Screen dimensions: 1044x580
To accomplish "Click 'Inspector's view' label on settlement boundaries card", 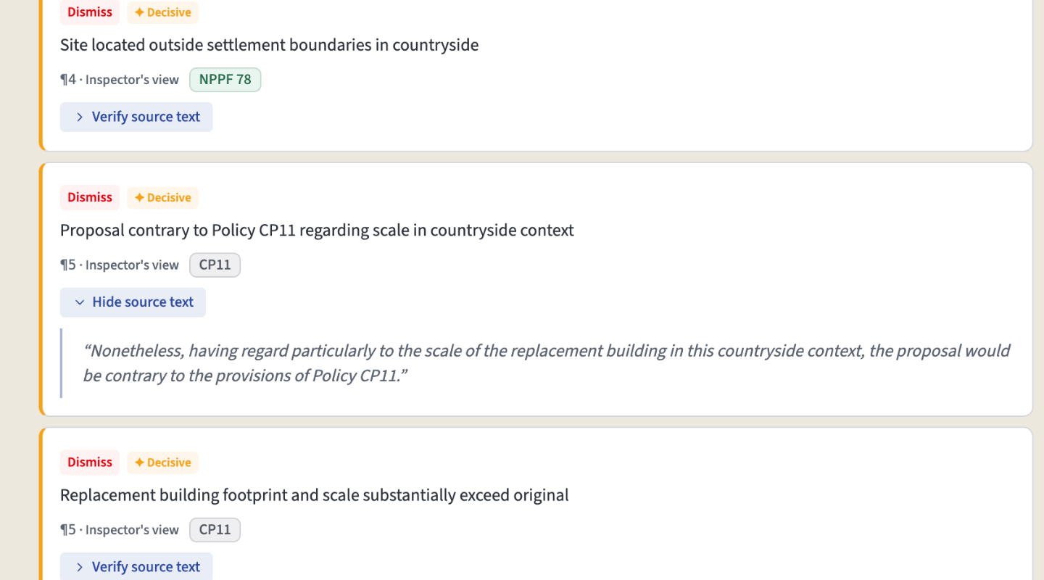I will [x=132, y=80].
